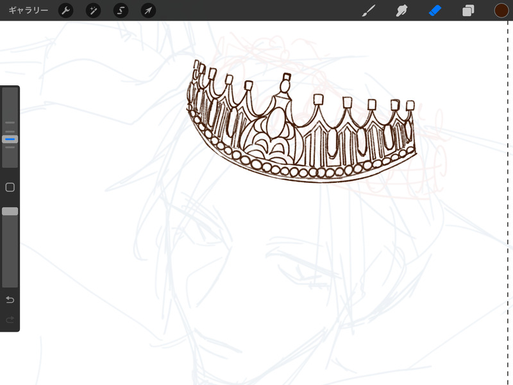Adjust the brush size slider handle
This screenshot has height=385, width=513.
(10, 139)
